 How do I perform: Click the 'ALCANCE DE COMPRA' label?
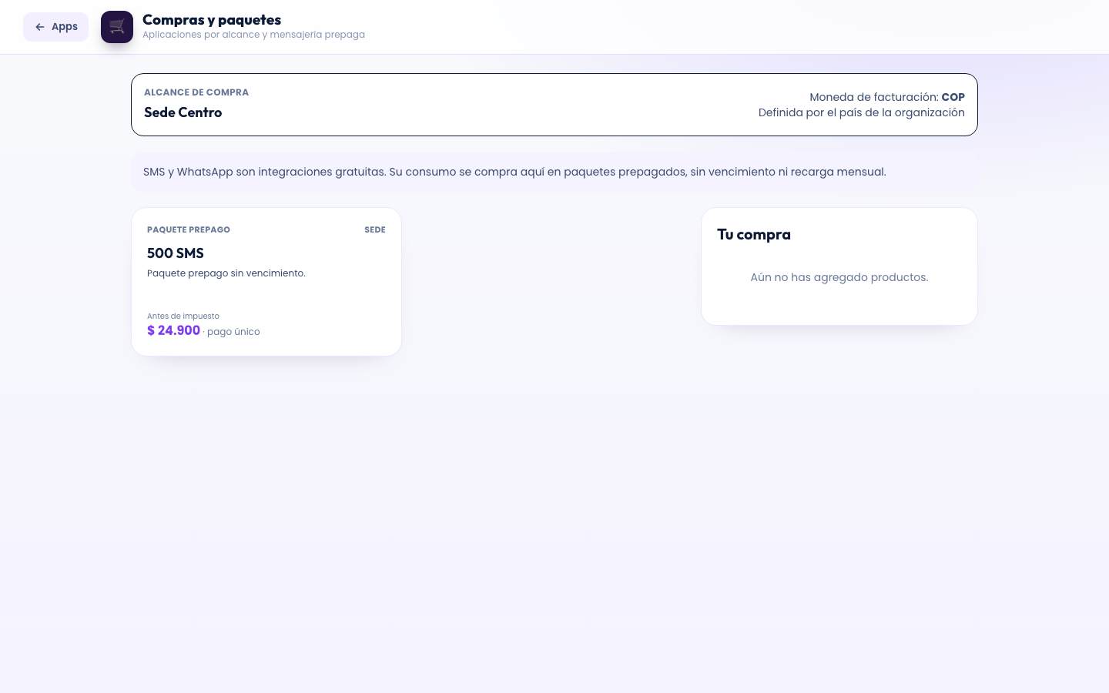point(196,92)
